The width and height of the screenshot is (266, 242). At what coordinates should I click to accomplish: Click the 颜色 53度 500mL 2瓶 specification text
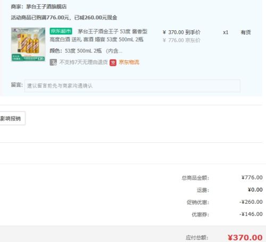point(86,51)
